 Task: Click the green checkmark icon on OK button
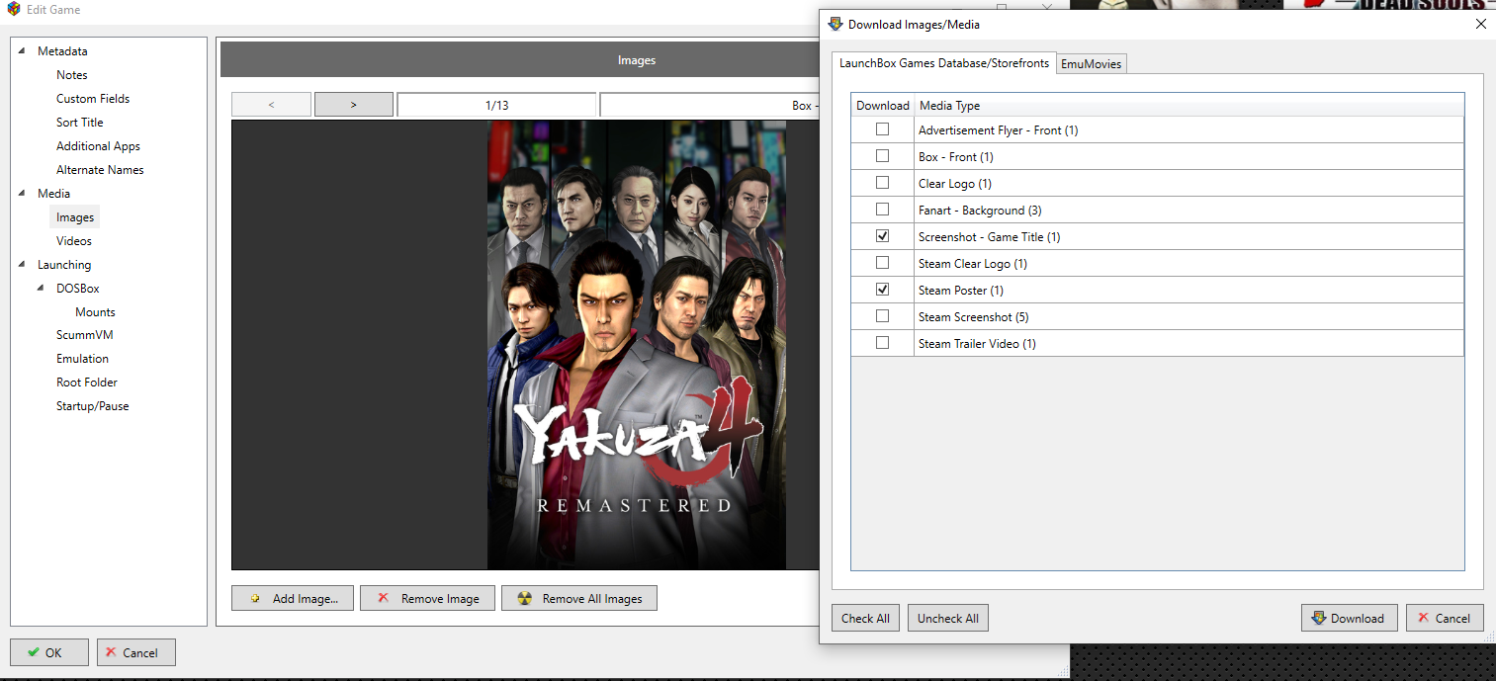[34, 652]
